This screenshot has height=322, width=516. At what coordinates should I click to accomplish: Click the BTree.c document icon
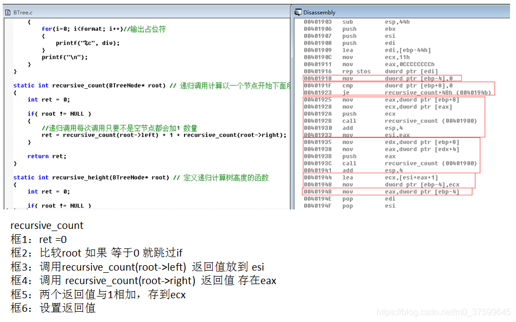point(8,12)
